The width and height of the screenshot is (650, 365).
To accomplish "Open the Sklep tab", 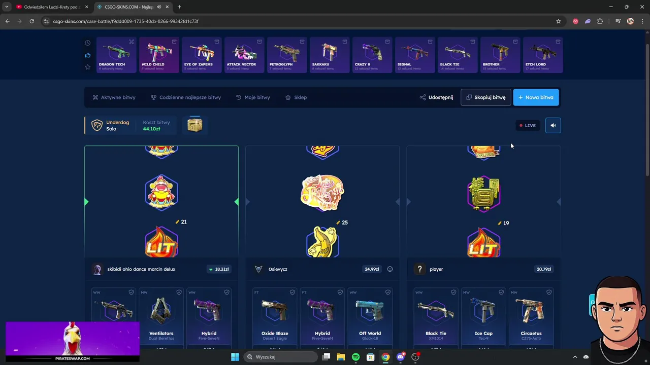I will point(296,97).
